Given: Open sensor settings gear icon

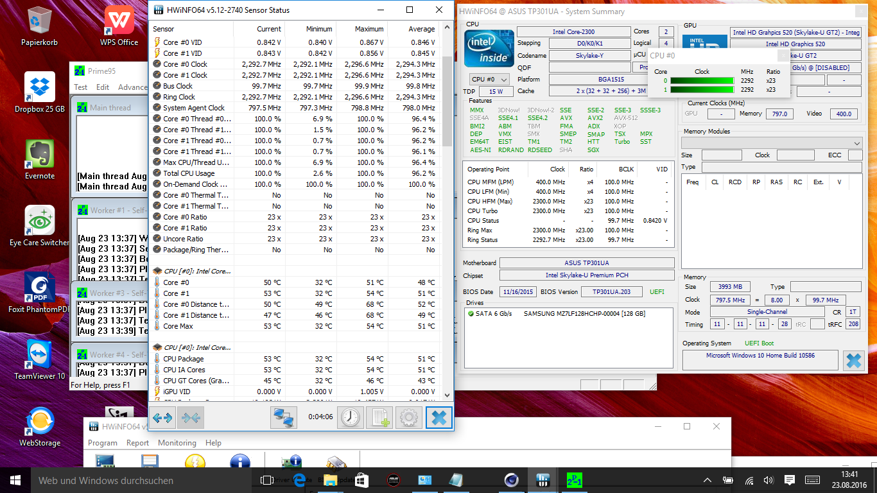Looking at the screenshot, I should click(x=408, y=418).
